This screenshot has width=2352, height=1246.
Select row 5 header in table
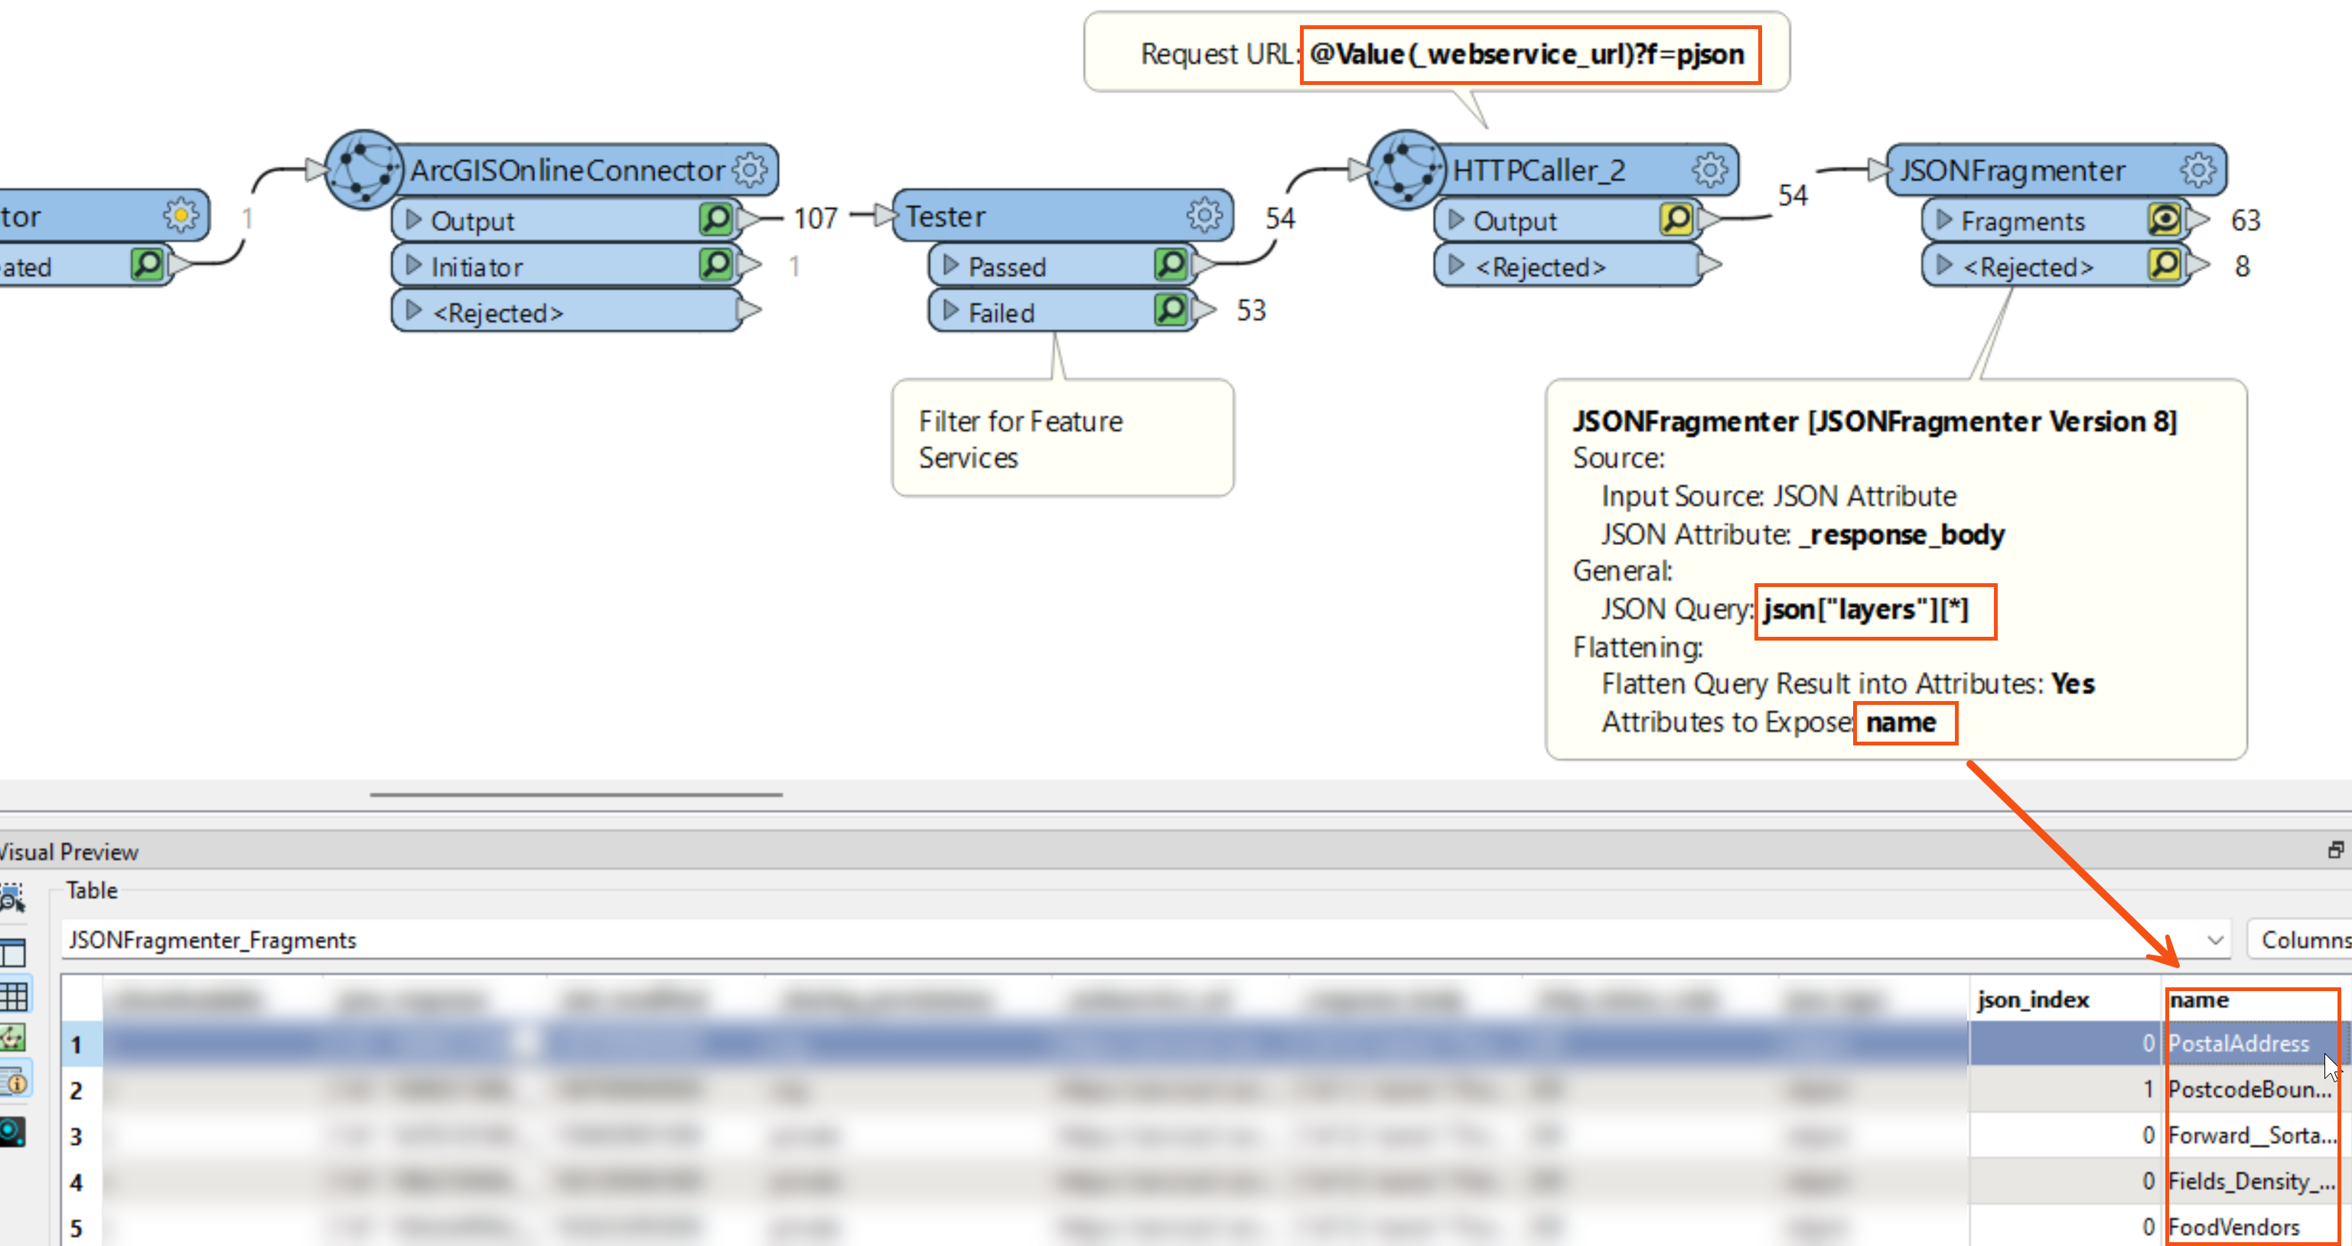[81, 1227]
